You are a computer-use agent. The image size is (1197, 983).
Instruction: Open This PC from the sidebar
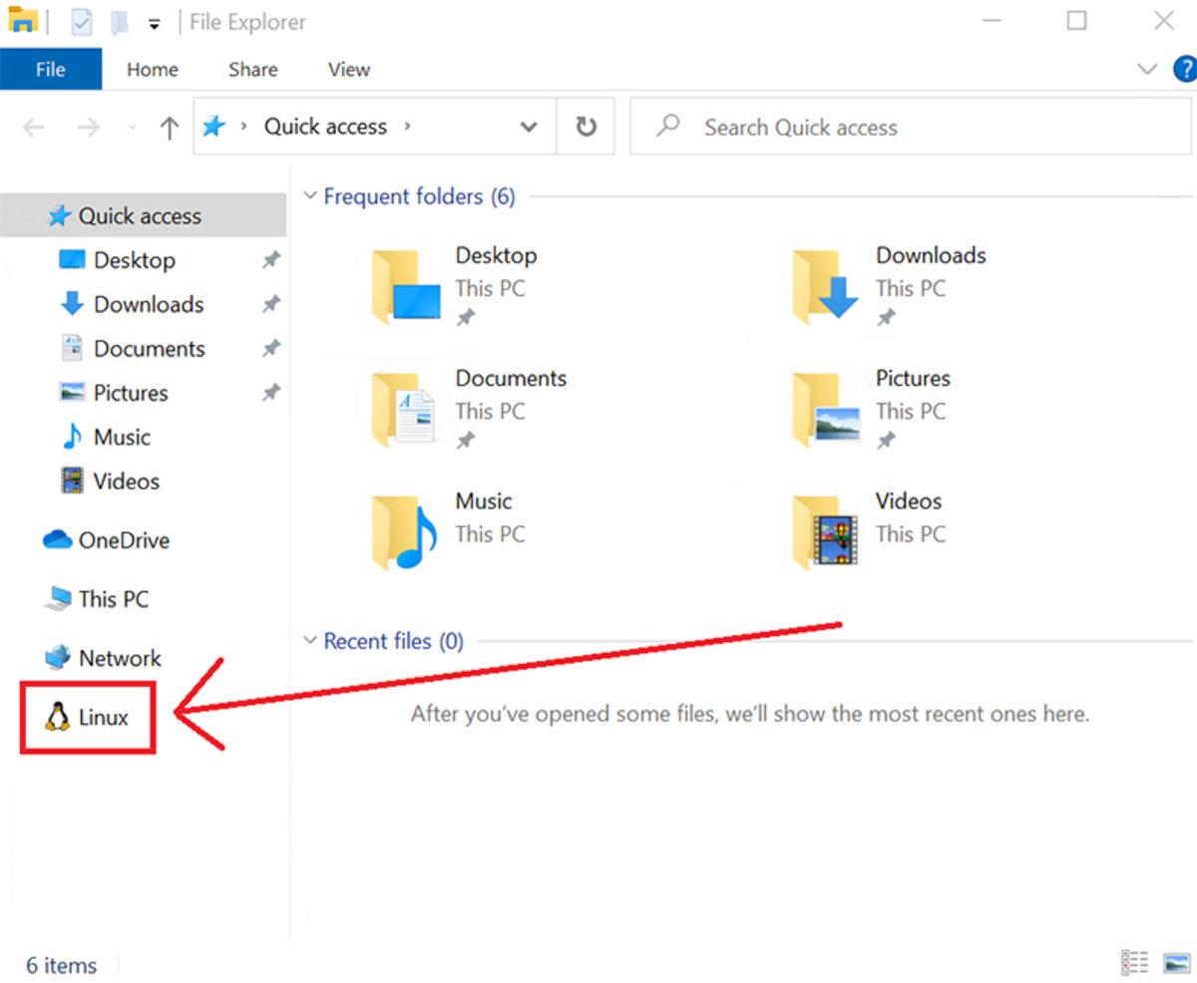click(110, 598)
